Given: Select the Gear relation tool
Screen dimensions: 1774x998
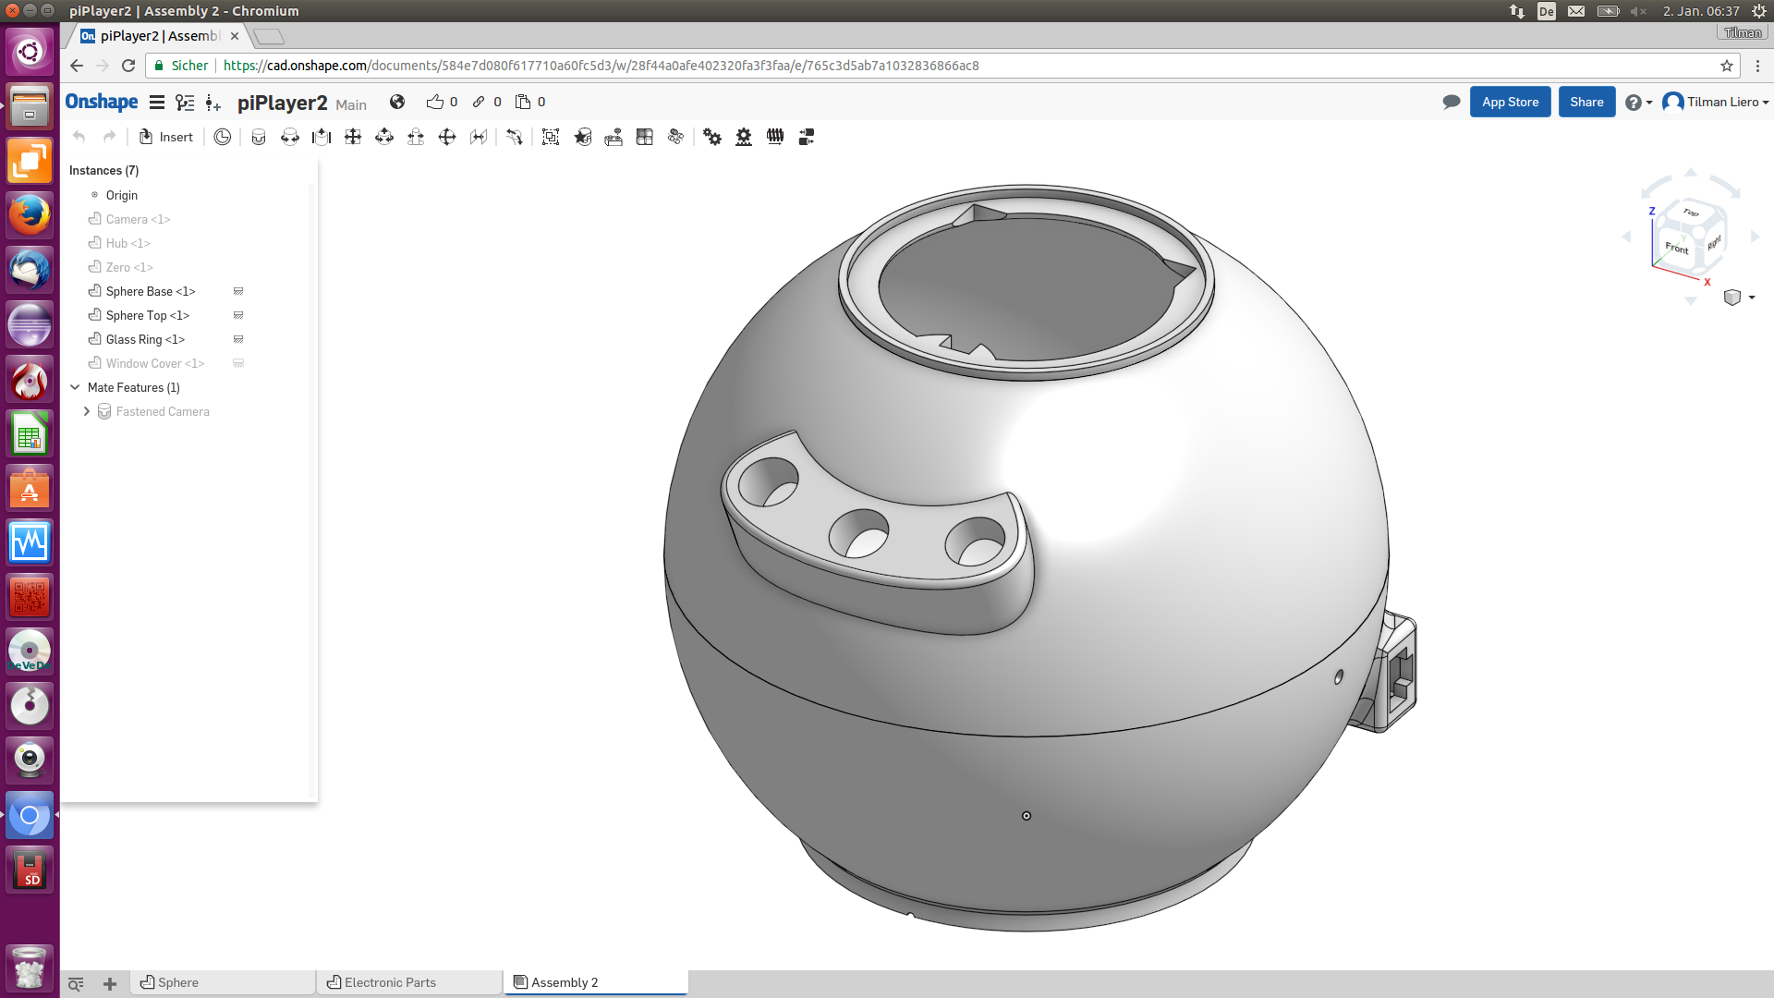Looking at the screenshot, I should [712, 137].
